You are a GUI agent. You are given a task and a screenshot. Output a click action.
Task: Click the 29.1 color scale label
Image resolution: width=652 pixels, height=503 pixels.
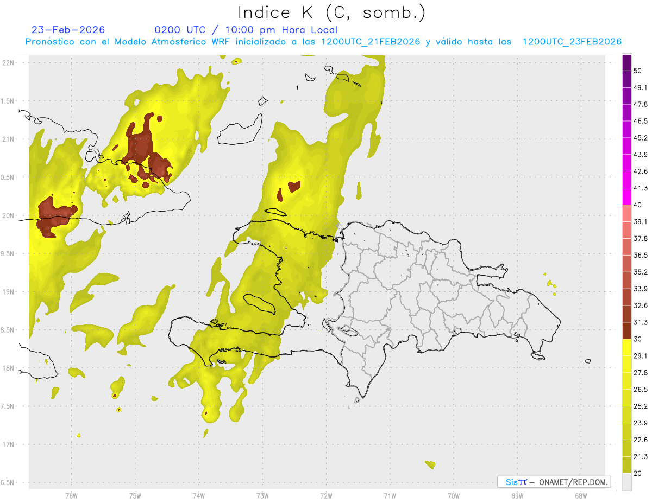(641, 356)
